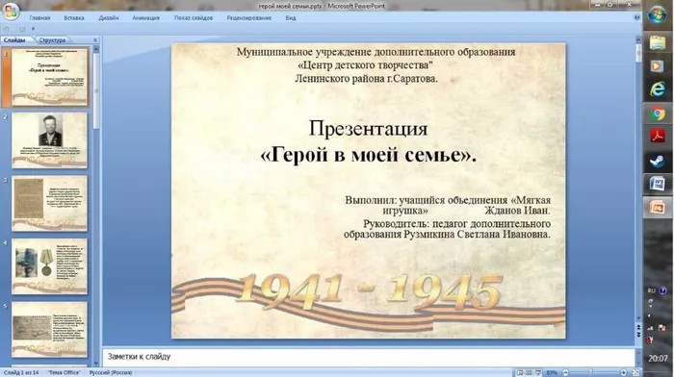
Task: Open the Вставка ribbon tab
Action: (74, 18)
